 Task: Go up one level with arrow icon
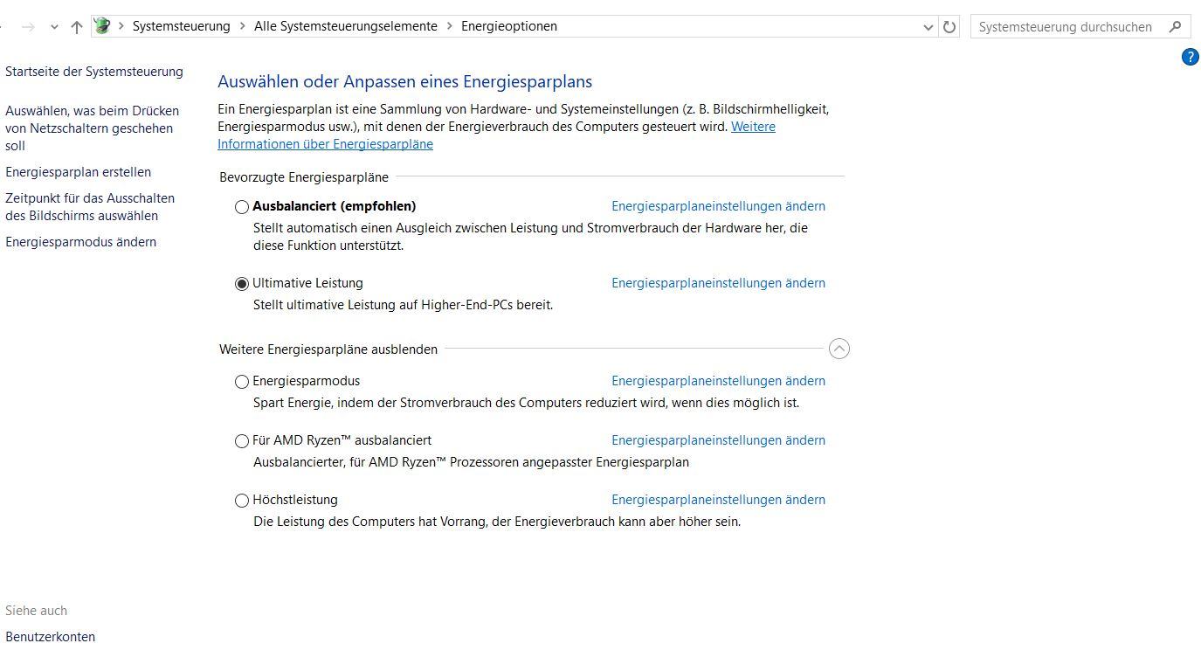77,26
